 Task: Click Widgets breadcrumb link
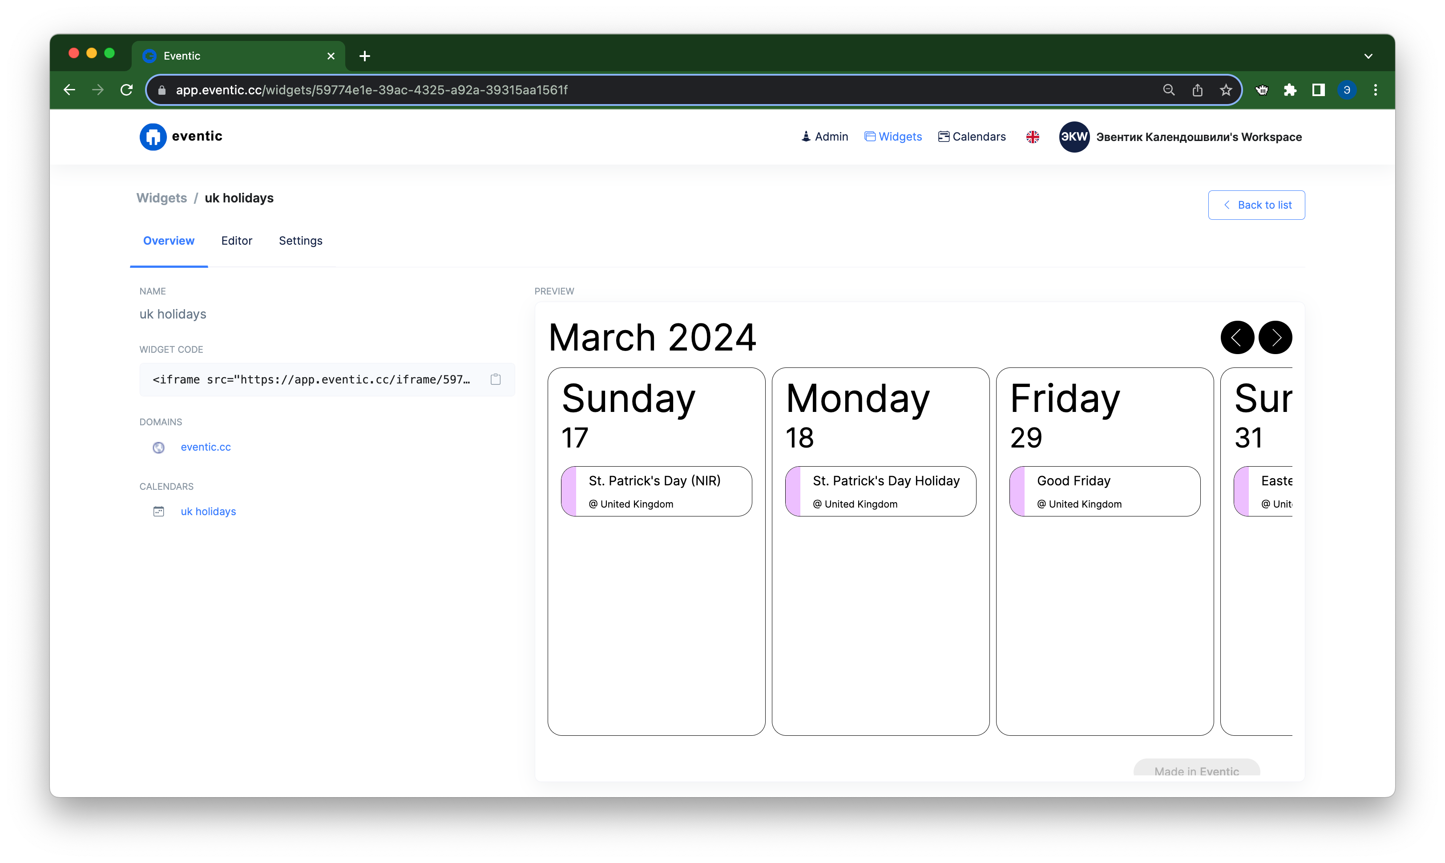pyautogui.click(x=161, y=198)
